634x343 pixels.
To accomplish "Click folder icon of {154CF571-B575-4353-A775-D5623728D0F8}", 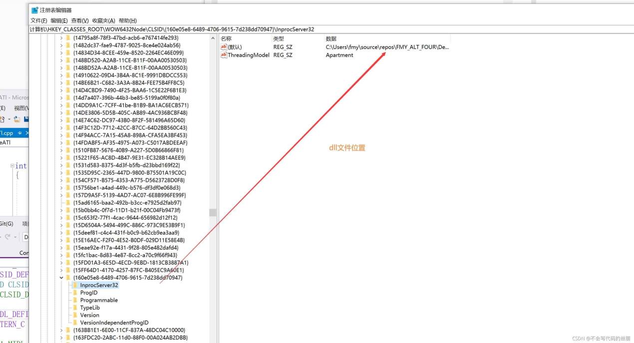I will tap(68, 180).
